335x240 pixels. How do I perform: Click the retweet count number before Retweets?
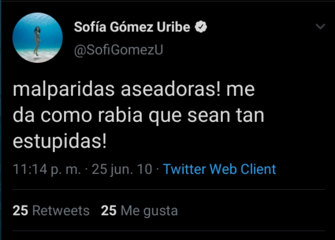20,210
